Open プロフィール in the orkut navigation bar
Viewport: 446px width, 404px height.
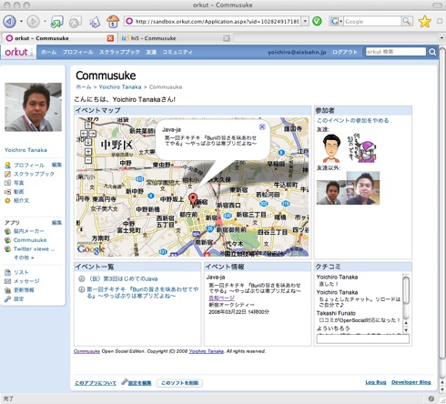point(77,52)
